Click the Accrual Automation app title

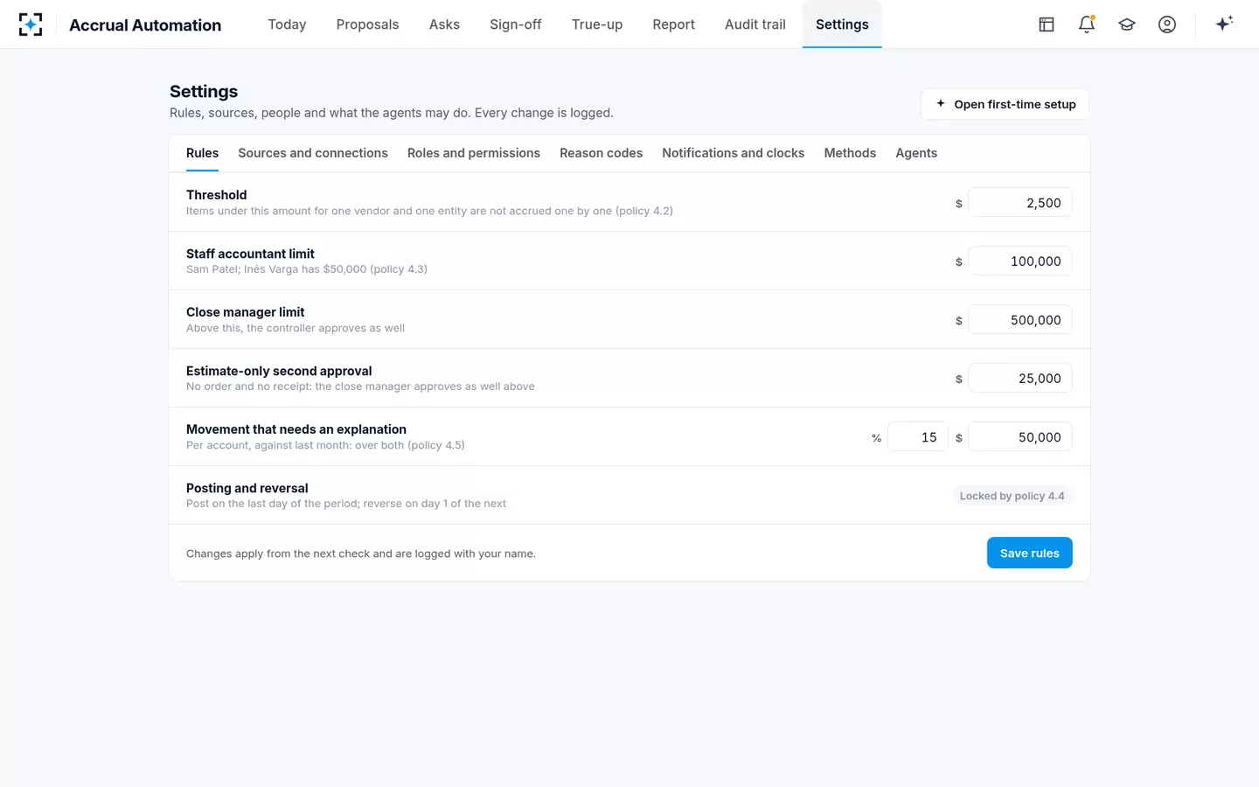pos(145,25)
